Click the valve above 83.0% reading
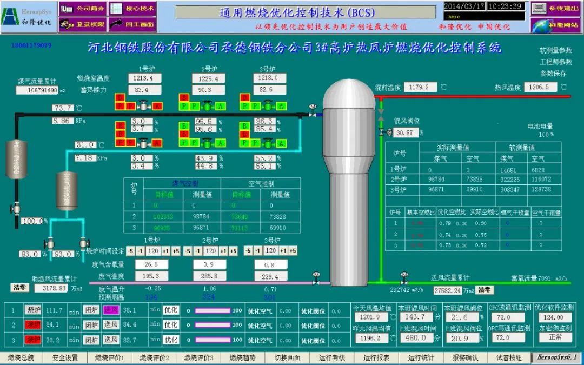The image size is (584, 365). point(49,244)
